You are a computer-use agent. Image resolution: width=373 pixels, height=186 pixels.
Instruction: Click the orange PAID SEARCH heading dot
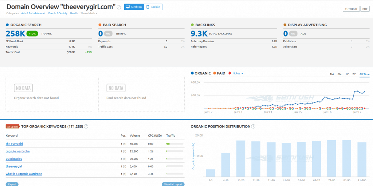point(100,25)
